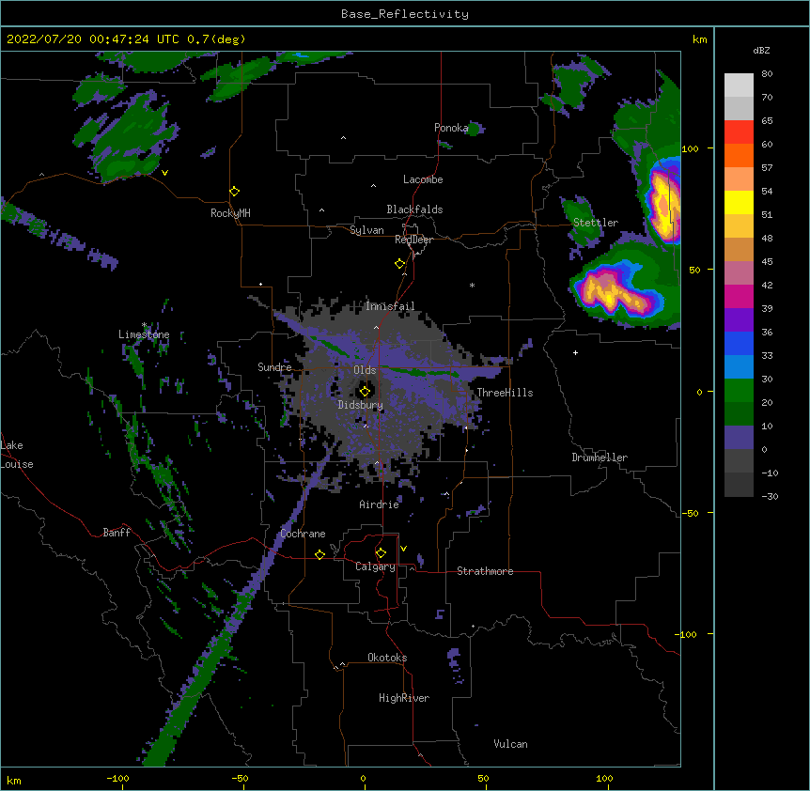Click the asterisk marker above Limestone
The width and height of the screenshot is (810, 791).
click(x=145, y=325)
